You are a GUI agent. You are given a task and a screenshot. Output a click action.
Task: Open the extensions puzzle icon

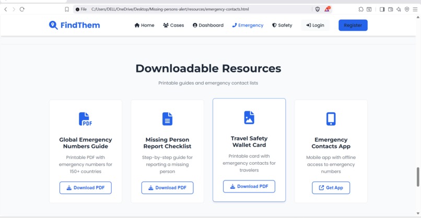[x=361, y=9]
